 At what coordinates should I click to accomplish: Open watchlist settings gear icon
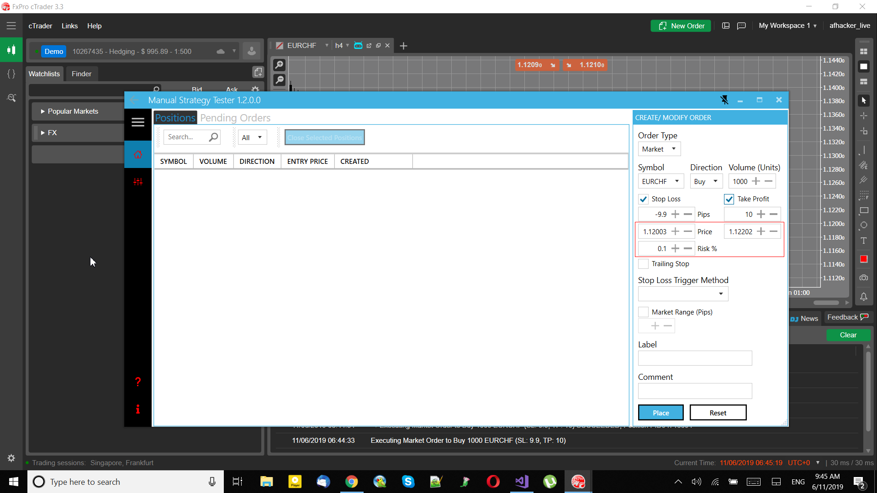pyautogui.click(x=255, y=89)
